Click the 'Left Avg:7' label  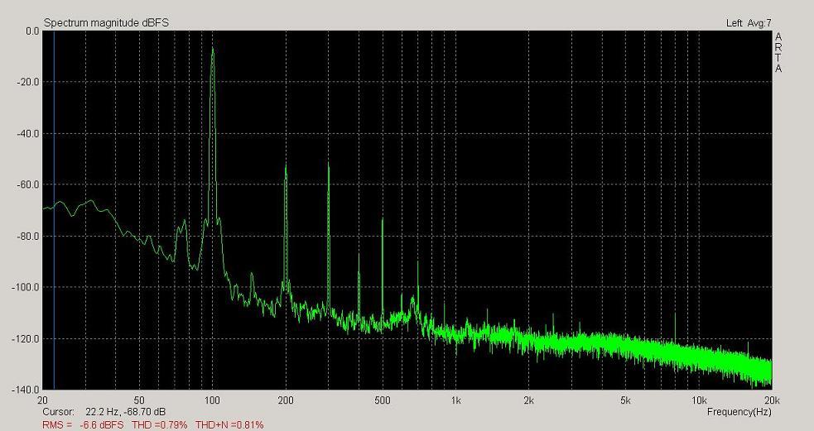click(748, 22)
